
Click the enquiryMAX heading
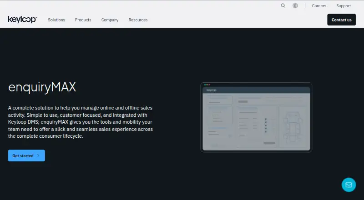[x=42, y=87]
